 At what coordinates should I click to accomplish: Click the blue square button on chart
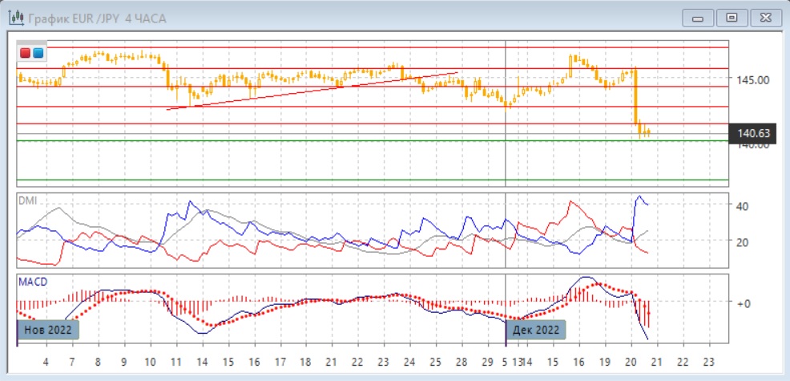point(38,53)
